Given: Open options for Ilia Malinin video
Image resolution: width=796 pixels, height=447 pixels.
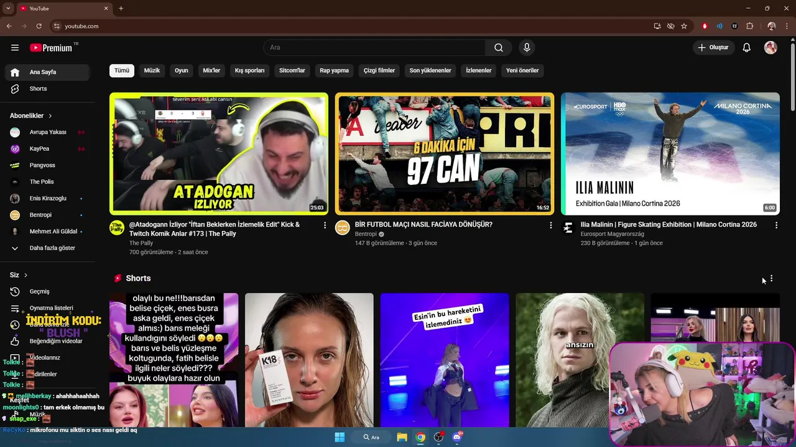Looking at the screenshot, I should click(776, 225).
